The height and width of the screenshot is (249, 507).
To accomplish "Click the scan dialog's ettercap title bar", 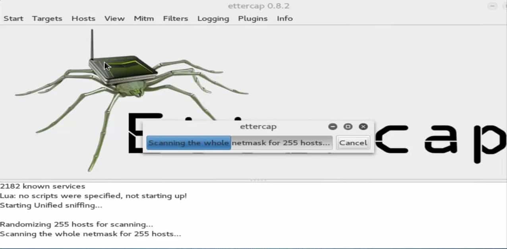I will [x=258, y=127].
